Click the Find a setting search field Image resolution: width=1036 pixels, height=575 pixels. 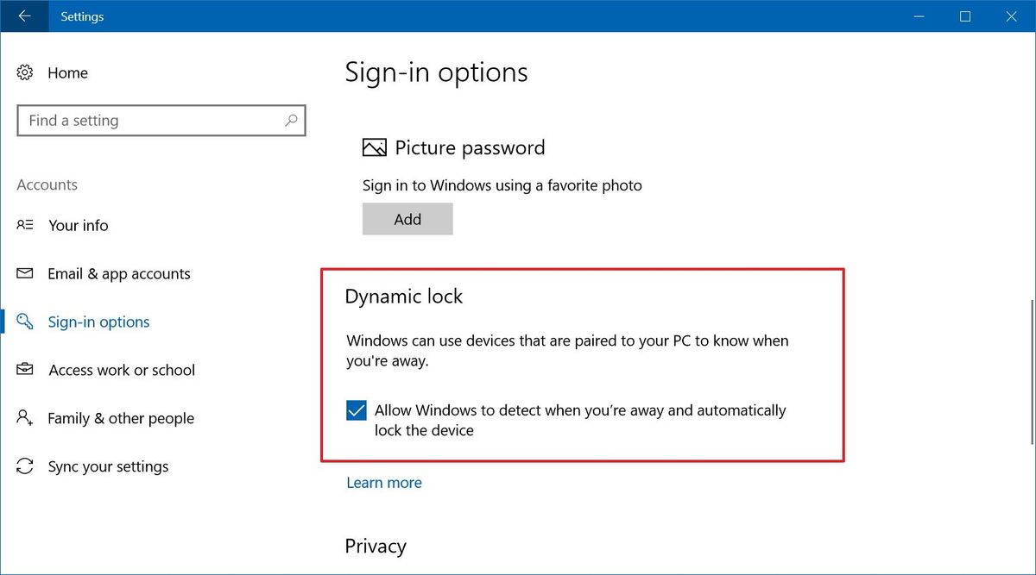click(x=155, y=121)
